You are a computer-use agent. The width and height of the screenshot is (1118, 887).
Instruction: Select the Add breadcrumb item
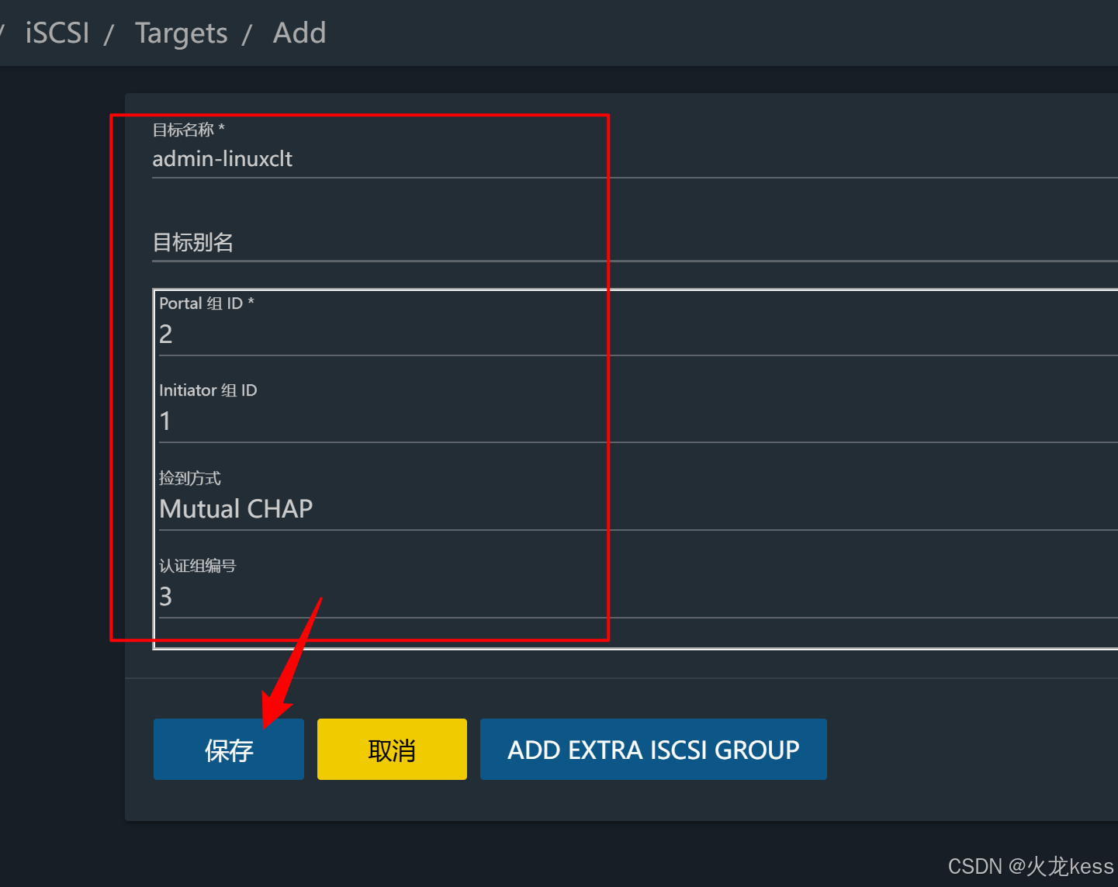point(299,33)
